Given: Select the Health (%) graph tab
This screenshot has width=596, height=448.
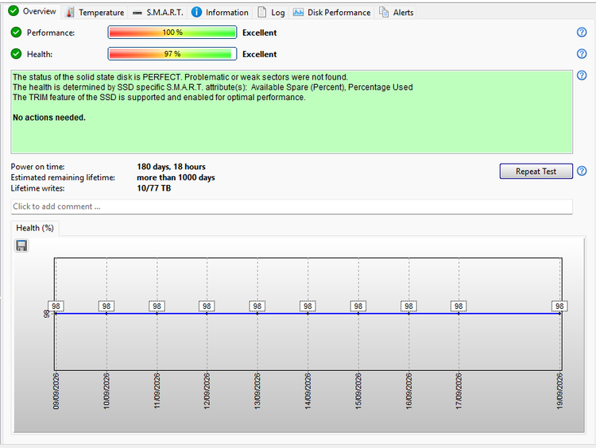Looking at the screenshot, I should (35, 228).
